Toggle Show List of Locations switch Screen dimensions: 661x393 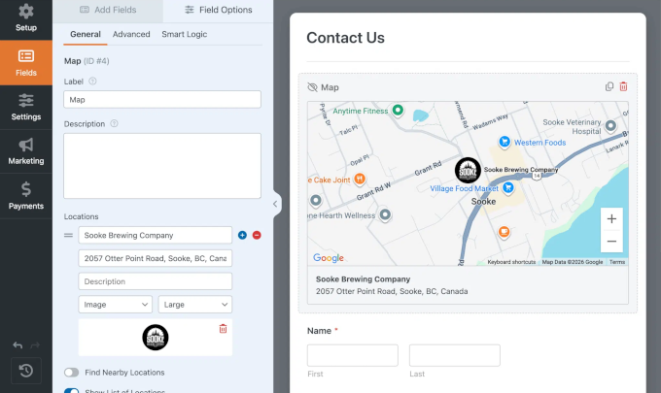point(72,391)
